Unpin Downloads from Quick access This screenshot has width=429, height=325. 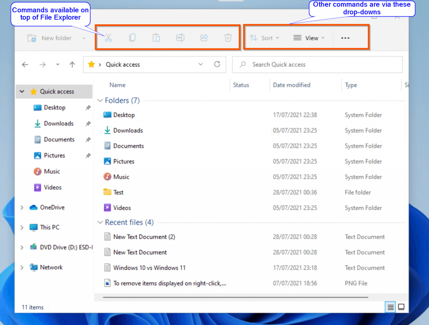click(88, 123)
